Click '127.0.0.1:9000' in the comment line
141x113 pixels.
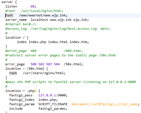[x=122, y=82]
